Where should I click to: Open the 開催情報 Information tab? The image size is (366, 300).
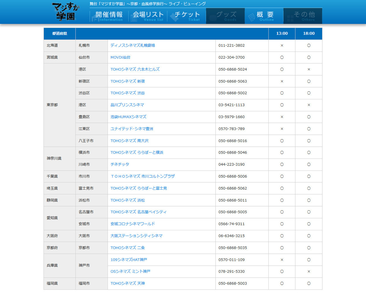(109, 16)
